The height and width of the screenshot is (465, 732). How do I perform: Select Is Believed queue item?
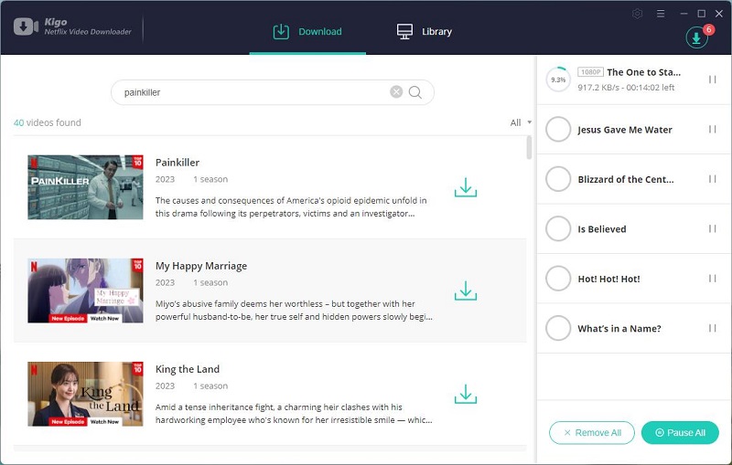pos(634,228)
